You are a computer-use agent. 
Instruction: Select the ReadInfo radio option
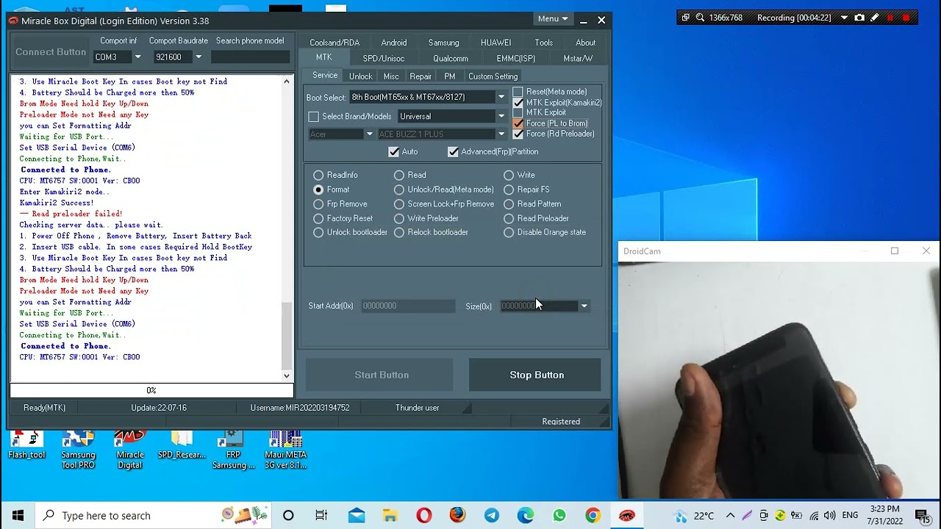tap(318, 175)
